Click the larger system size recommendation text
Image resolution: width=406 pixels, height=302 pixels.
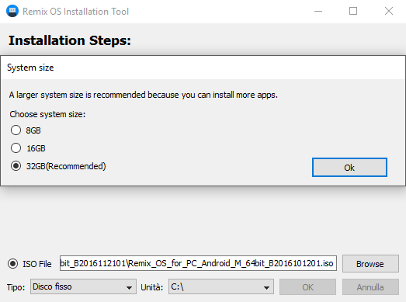tap(143, 95)
